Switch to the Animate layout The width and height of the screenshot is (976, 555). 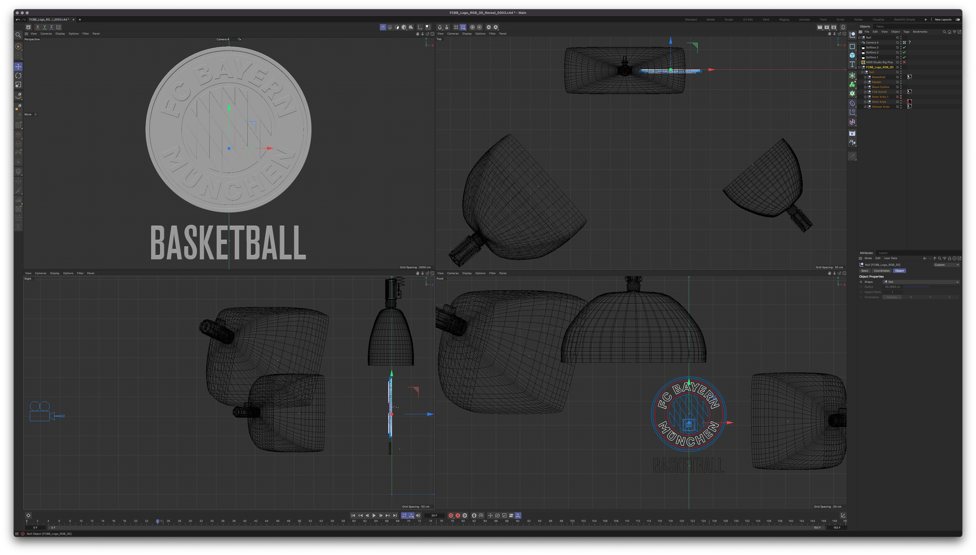804,19
